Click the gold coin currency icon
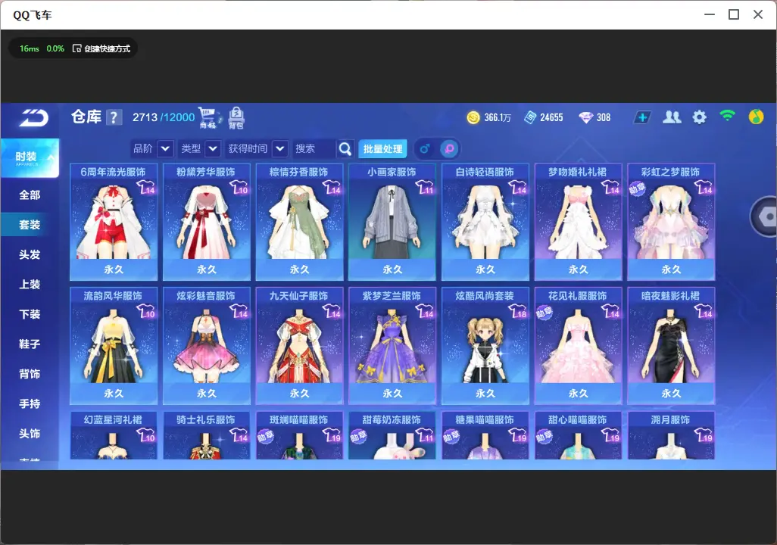777x545 pixels. coord(473,117)
